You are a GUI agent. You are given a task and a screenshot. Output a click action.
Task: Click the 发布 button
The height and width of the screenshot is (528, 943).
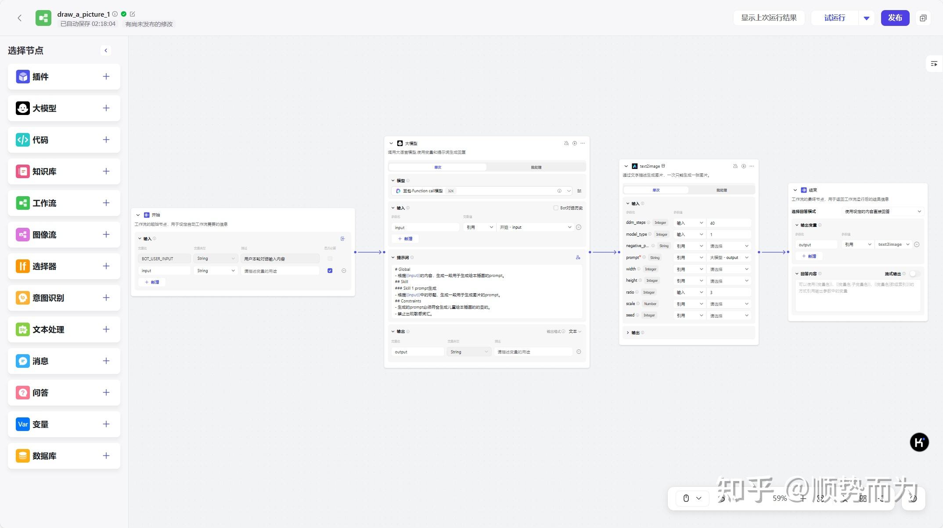895,18
